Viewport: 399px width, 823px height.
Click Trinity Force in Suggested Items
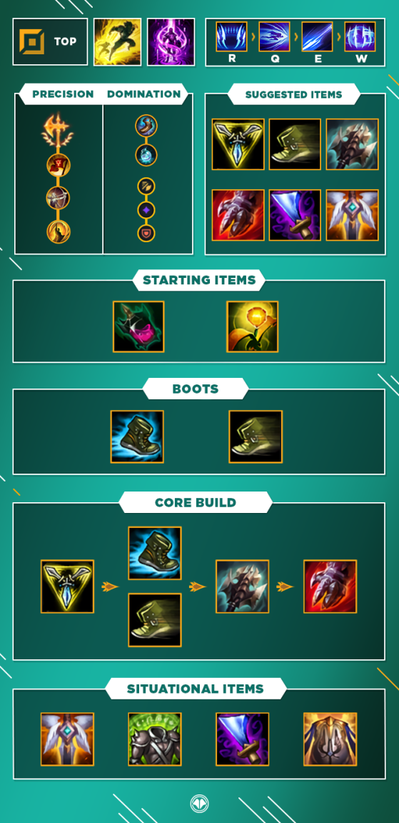[x=238, y=144]
